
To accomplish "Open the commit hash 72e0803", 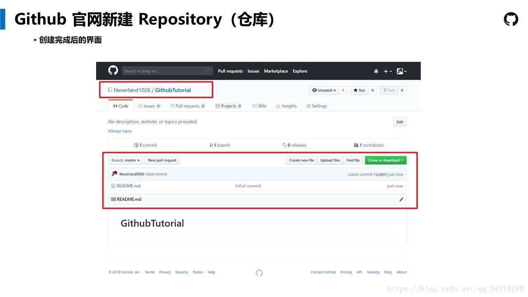I will 380,174.
